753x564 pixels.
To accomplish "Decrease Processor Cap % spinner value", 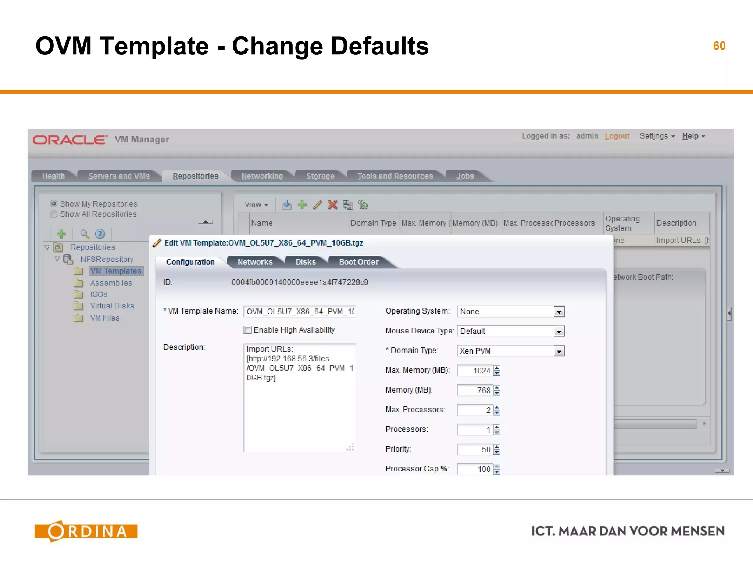I will click(x=497, y=472).
